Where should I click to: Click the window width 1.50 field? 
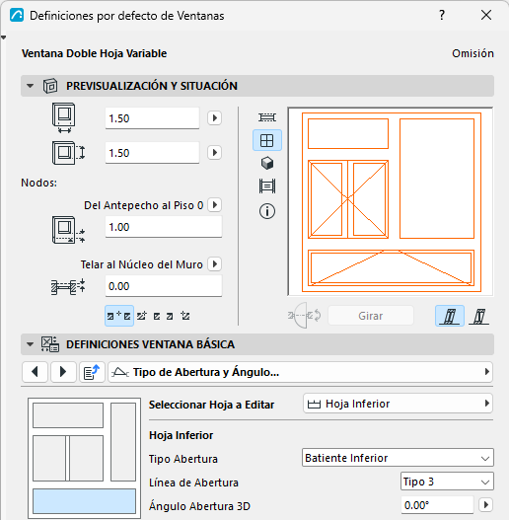coord(152,118)
